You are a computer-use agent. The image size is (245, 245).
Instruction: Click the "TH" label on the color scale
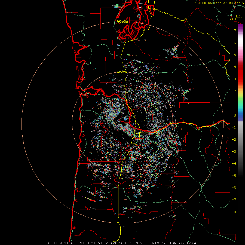[234, 212]
